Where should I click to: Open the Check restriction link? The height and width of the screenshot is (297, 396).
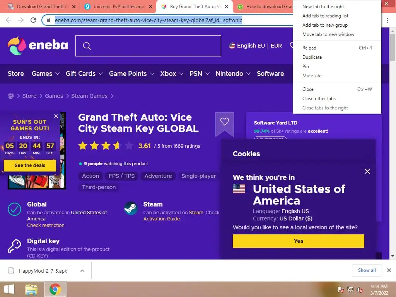[x=46, y=225]
